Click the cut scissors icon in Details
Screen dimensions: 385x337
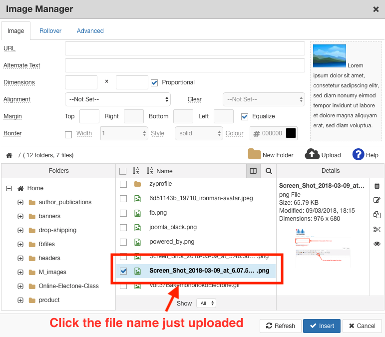(377, 229)
